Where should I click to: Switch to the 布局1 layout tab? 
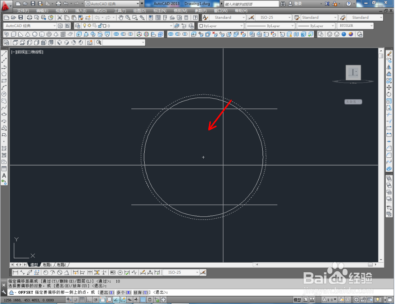[x=47, y=265]
